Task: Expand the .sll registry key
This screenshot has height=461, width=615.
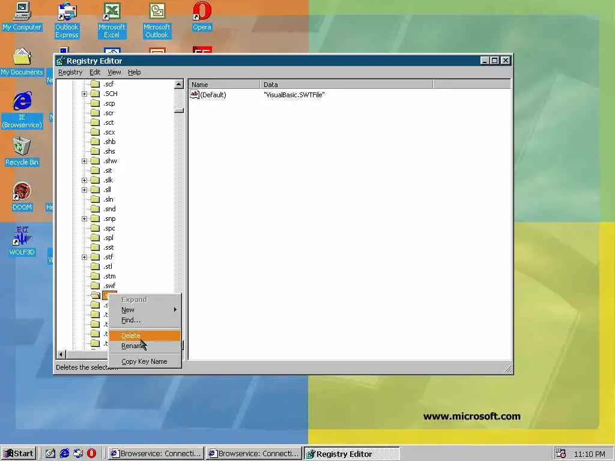Action: pos(84,190)
